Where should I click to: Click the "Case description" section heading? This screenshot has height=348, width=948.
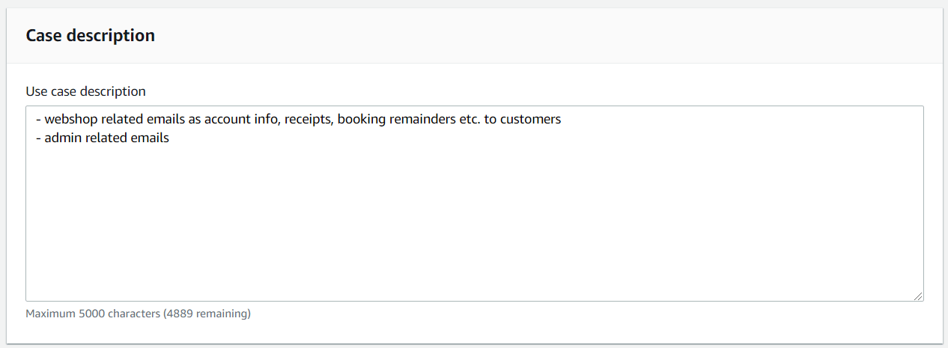(x=90, y=35)
